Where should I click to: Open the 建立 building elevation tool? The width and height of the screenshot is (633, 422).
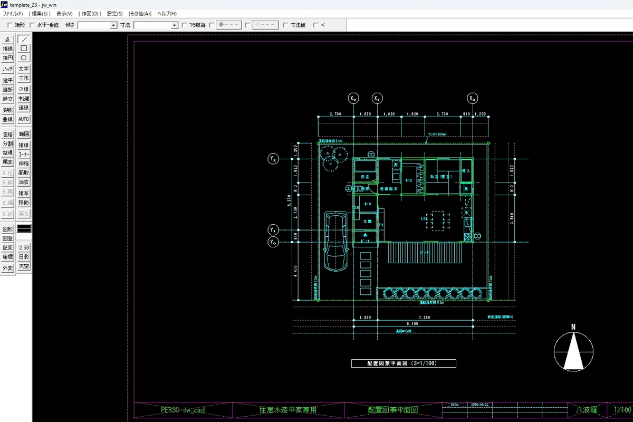tap(7, 99)
